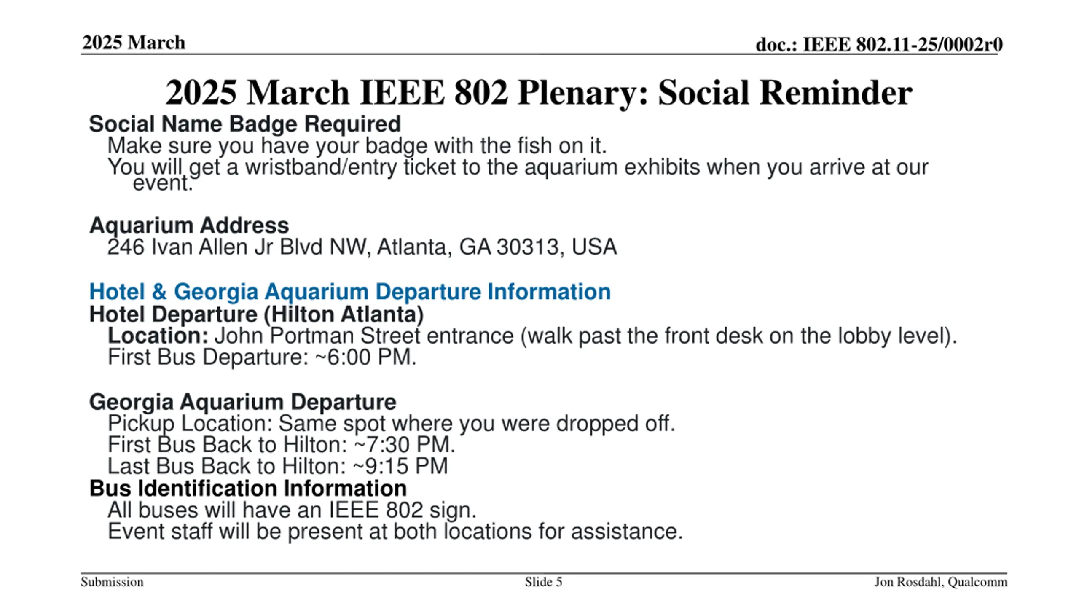
Task: Click Last Bus Back to Hilton ~9:15 PM
Action: (278, 466)
